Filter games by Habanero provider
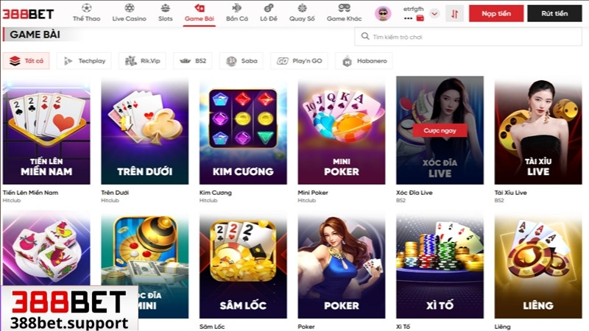589x331 pixels. pyautogui.click(x=364, y=61)
